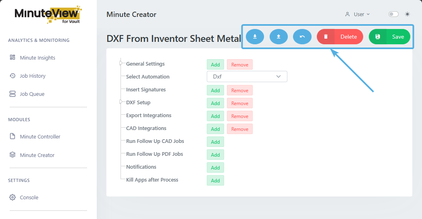Click Remove for Export Integrations
This screenshot has height=219, width=422.
point(239,116)
